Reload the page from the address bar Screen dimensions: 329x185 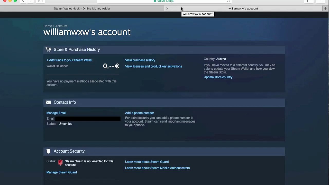(228, 1)
